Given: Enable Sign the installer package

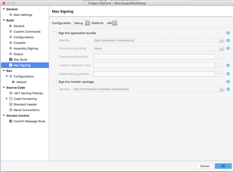Looking at the screenshot, I should [x=55, y=82].
